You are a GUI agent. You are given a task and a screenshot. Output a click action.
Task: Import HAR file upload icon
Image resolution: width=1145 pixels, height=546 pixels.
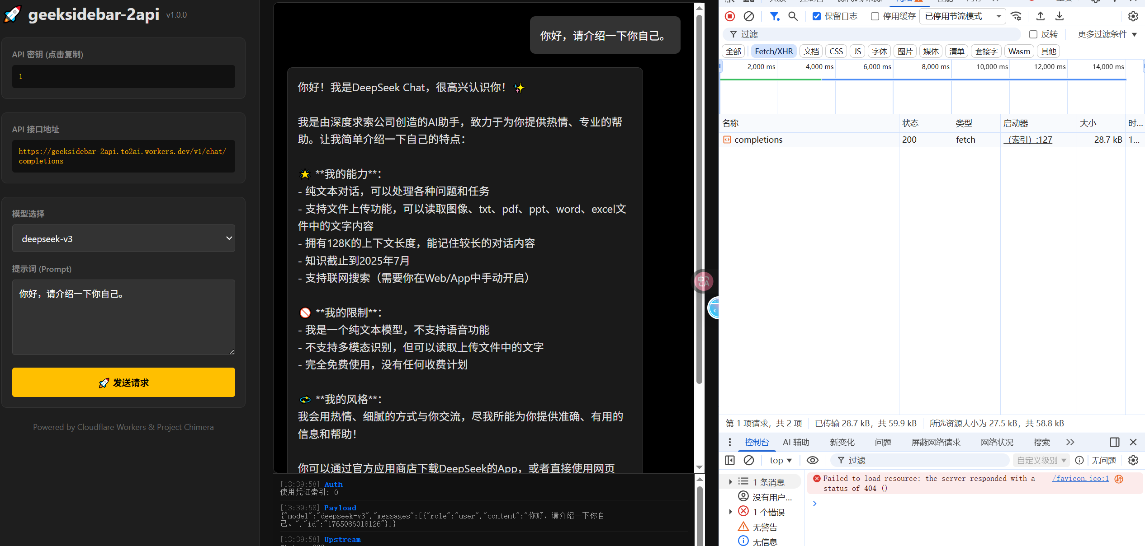(1041, 16)
